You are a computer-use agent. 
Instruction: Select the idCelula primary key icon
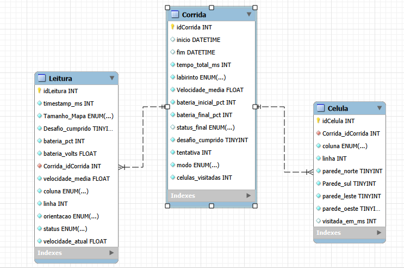[x=319, y=120]
